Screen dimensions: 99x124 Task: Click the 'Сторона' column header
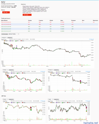pos(41,20)
